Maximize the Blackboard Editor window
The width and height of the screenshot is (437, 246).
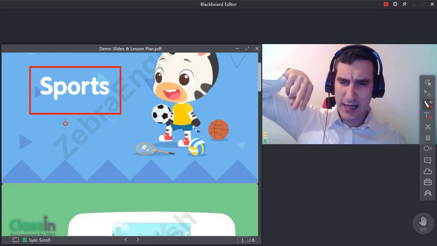point(423,4)
